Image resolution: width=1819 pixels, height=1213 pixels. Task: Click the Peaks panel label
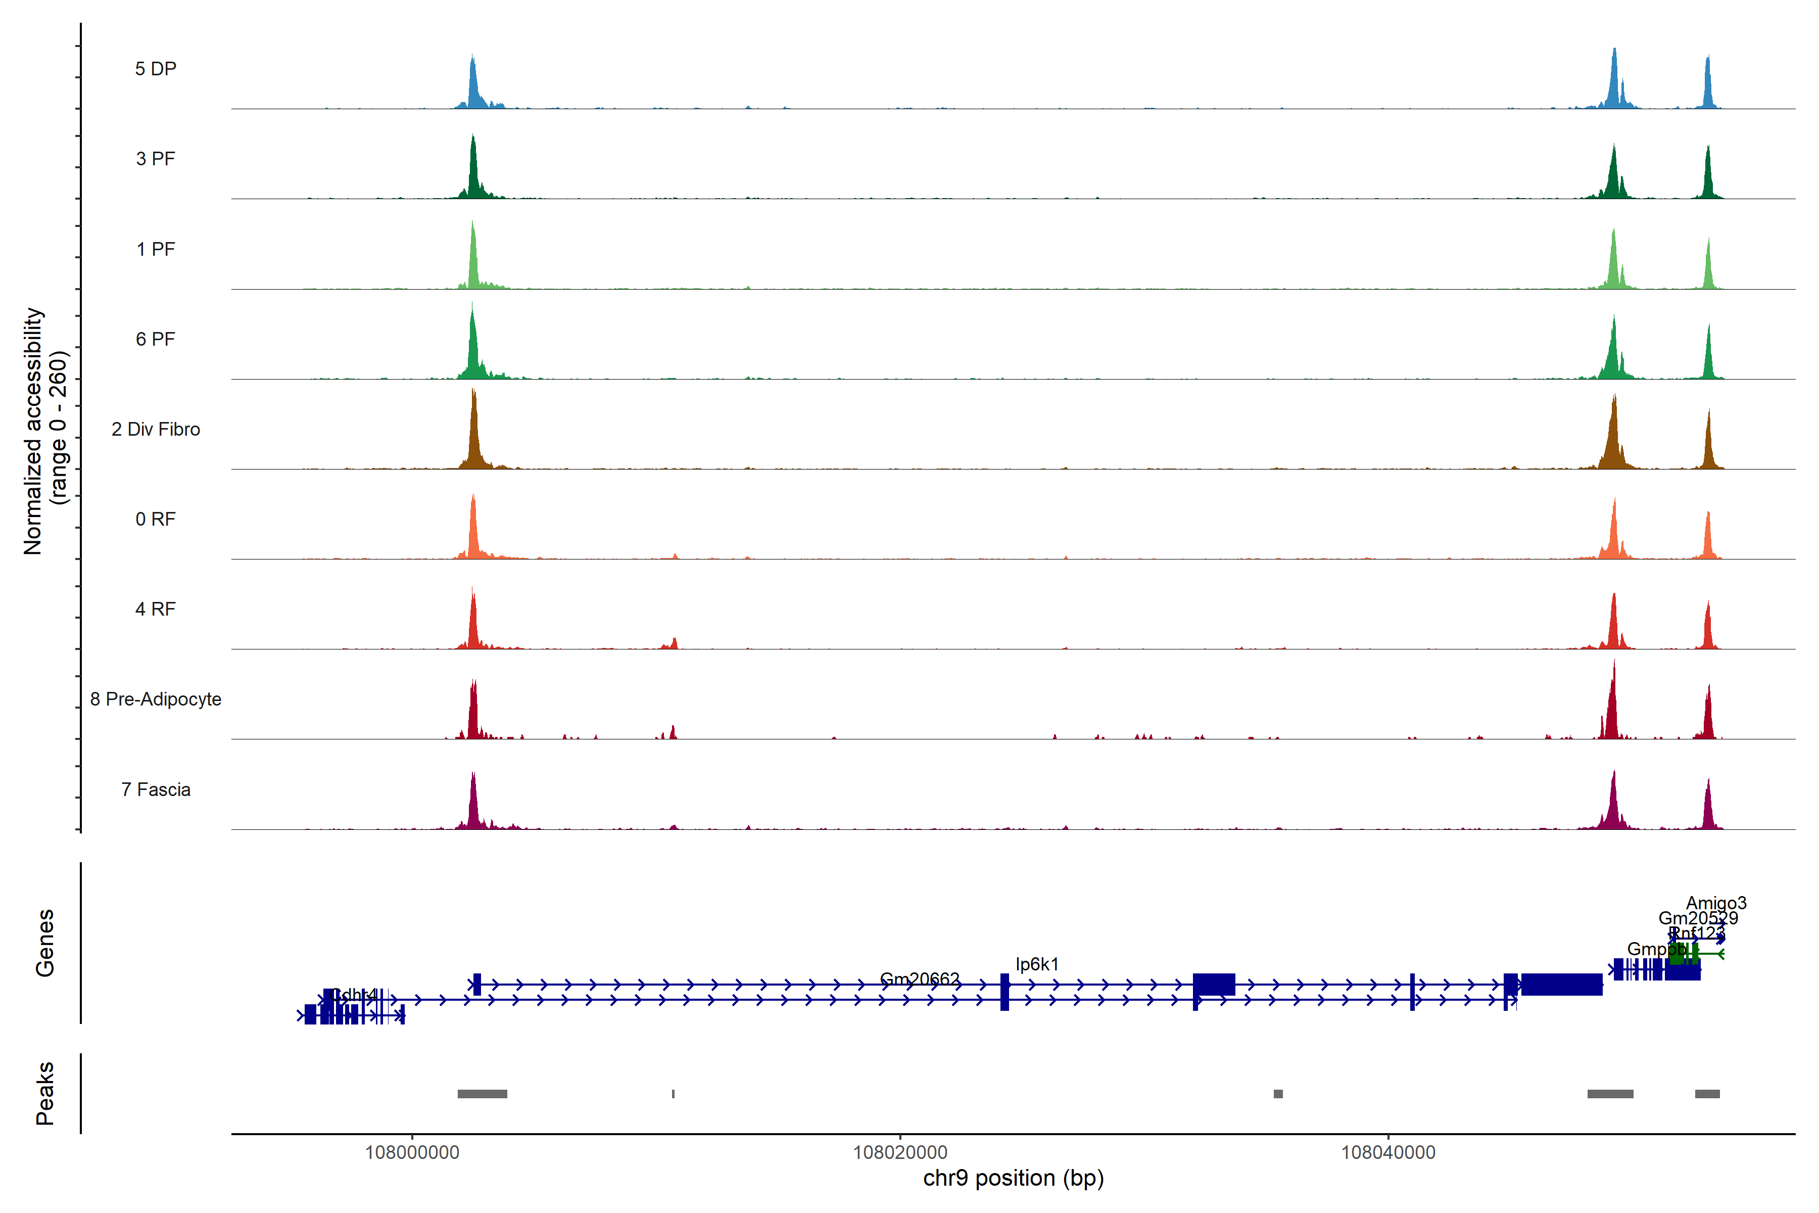pos(45,1093)
